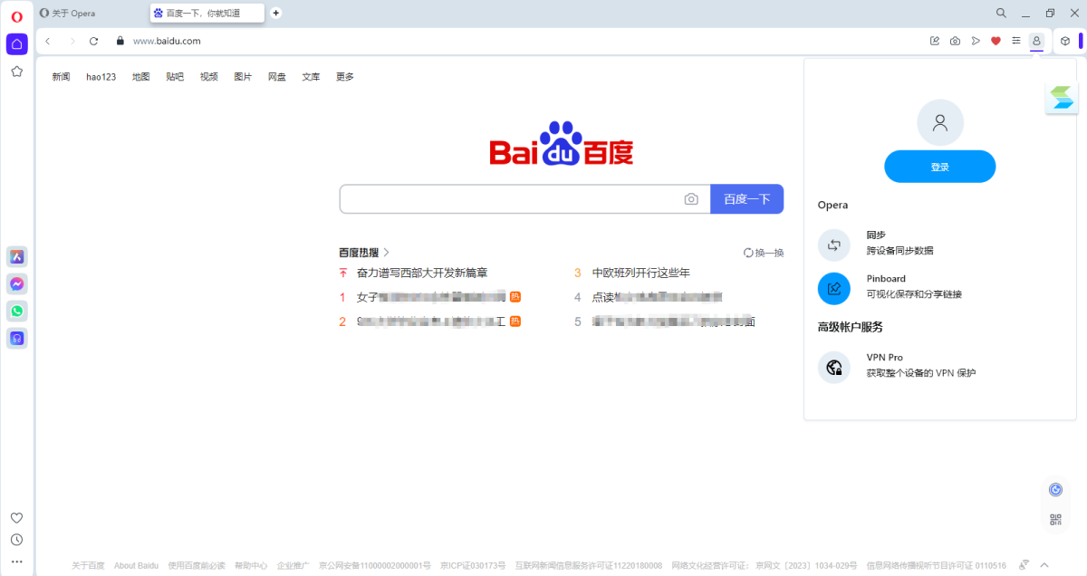
Task: Select 新闻 from the Baidu navigation menu
Action: coord(61,77)
